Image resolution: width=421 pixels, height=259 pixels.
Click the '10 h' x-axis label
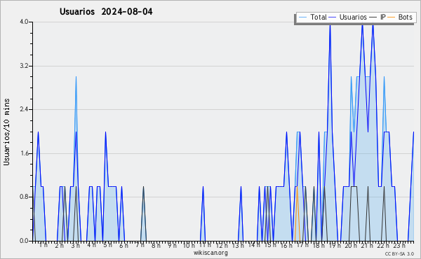tap(189, 245)
